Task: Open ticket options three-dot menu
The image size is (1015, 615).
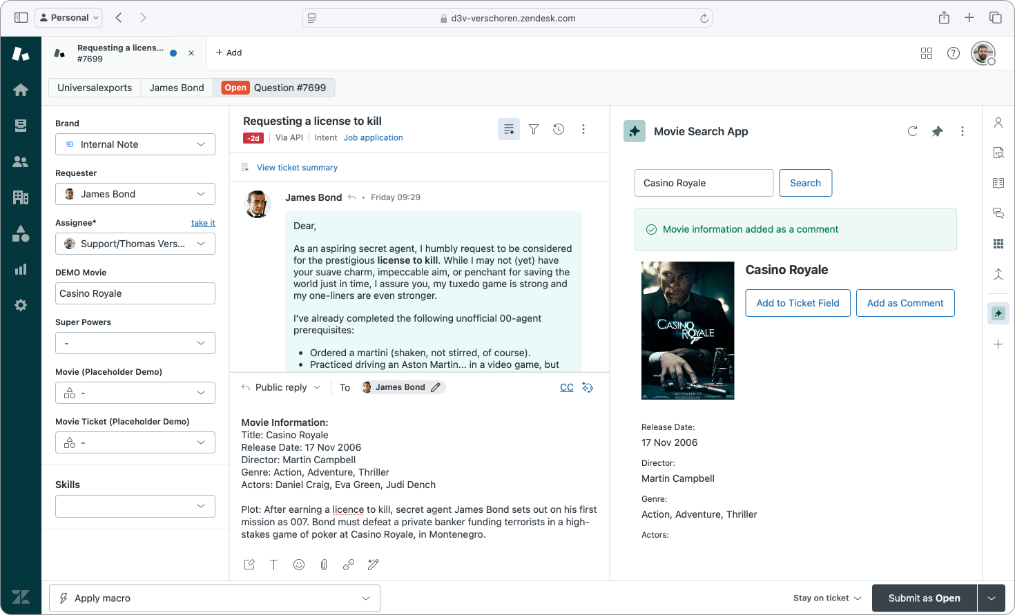Action: (583, 129)
